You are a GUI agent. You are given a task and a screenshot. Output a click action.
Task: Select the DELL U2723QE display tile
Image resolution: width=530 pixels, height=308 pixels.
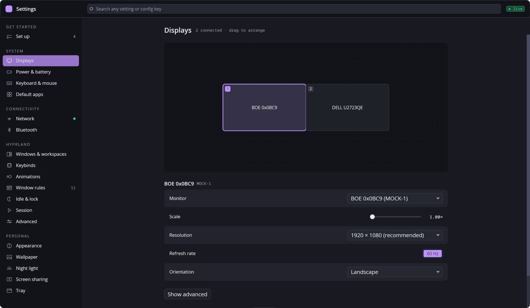(347, 108)
